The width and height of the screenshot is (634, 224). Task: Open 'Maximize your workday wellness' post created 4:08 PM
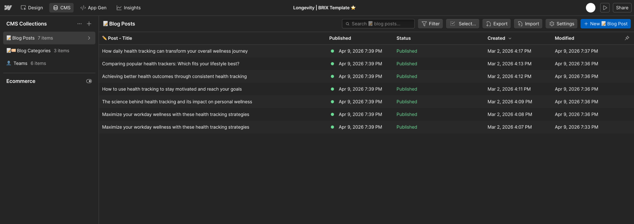[176, 114]
